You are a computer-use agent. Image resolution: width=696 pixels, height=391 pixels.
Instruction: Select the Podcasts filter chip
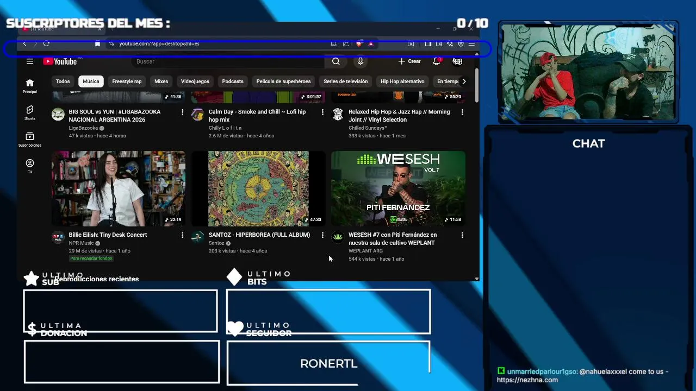click(233, 81)
